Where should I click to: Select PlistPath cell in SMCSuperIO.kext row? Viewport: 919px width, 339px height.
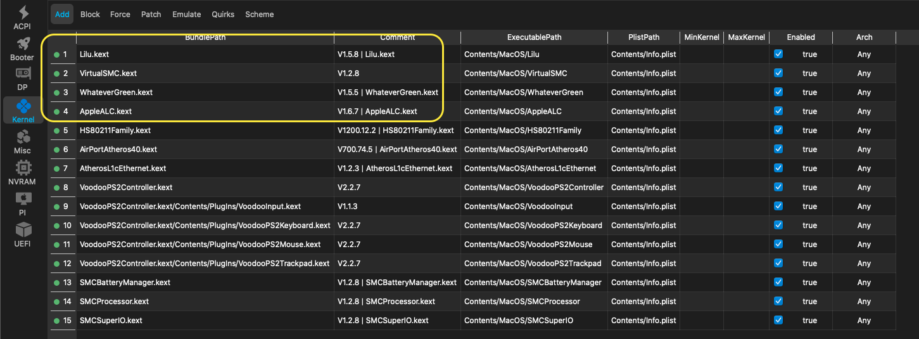pyautogui.click(x=644, y=321)
